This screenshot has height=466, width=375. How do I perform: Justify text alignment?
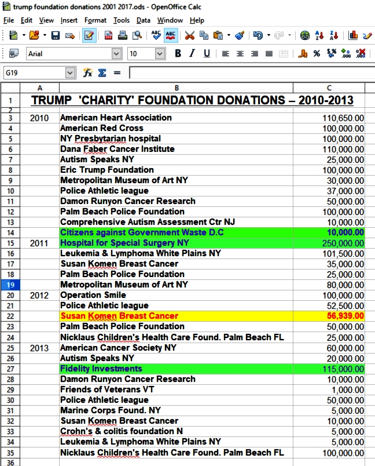[x=269, y=54]
